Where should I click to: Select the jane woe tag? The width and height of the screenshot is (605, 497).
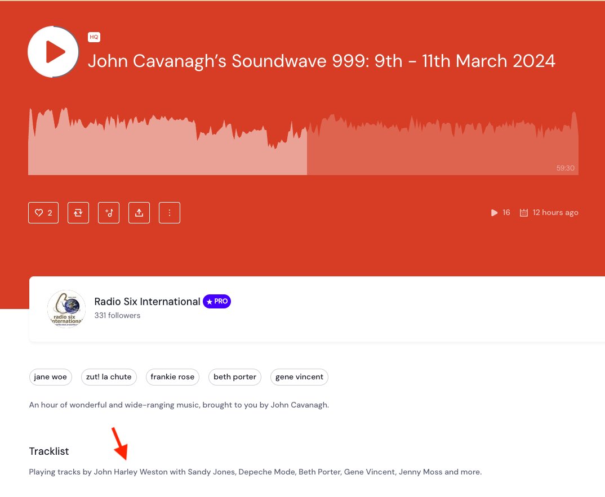tap(50, 377)
